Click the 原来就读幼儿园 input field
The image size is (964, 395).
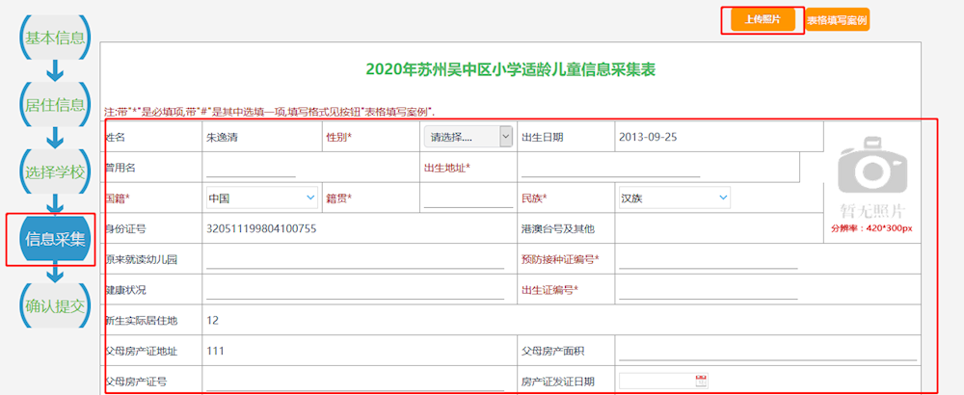pyautogui.click(x=355, y=258)
